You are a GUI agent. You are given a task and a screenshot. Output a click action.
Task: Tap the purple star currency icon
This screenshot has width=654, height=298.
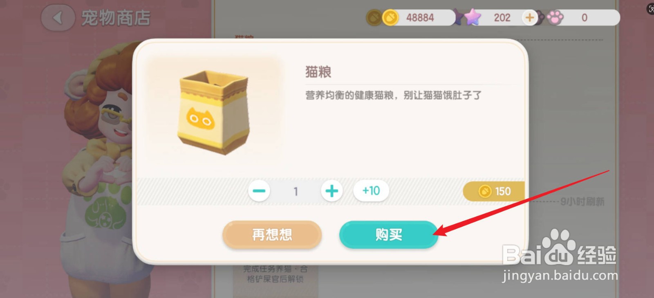(473, 17)
